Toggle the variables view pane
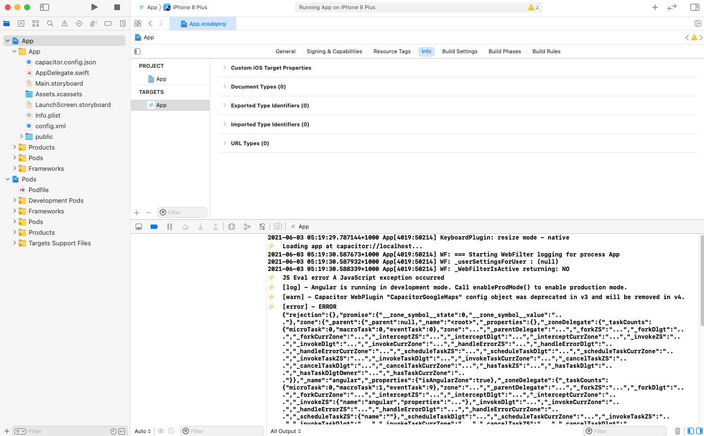704x436 pixels. coord(691,431)
